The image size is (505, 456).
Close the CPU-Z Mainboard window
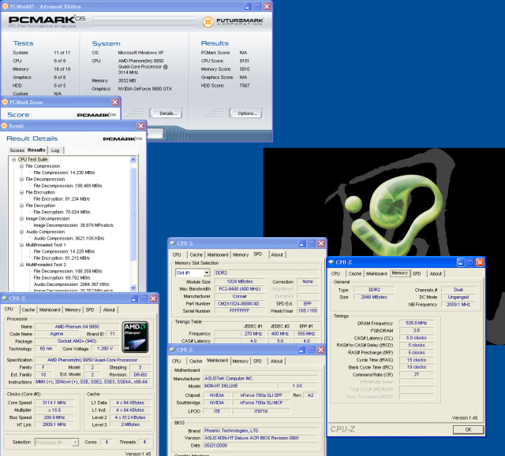coord(321,350)
